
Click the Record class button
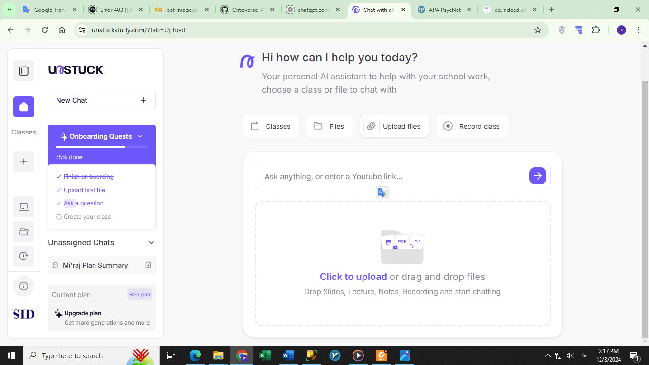point(472,126)
